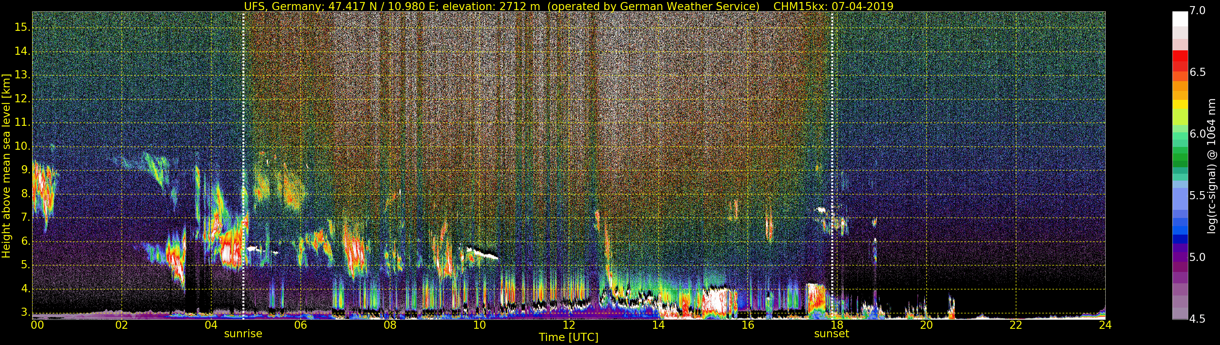Click the height tick label '11.'
Viewport: 1220px width, 345px height.
22,123
